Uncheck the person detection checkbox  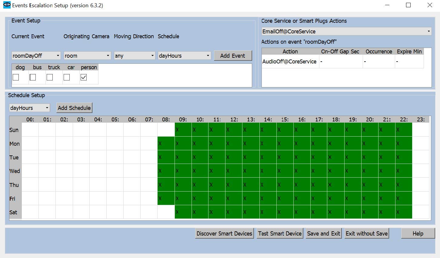point(84,77)
